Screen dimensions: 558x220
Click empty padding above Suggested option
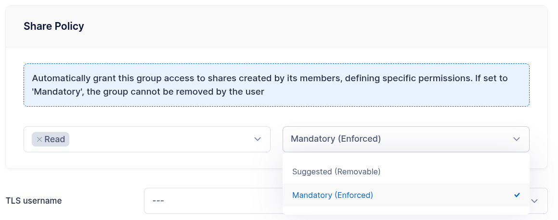click(x=405, y=157)
